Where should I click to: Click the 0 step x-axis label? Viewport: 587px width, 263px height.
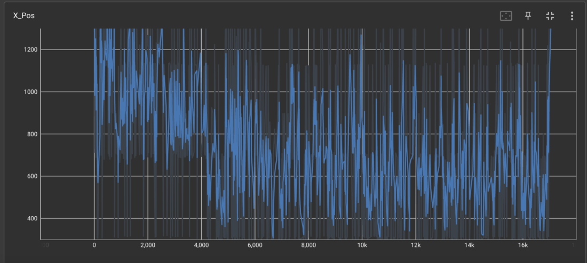pyautogui.click(x=94, y=245)
